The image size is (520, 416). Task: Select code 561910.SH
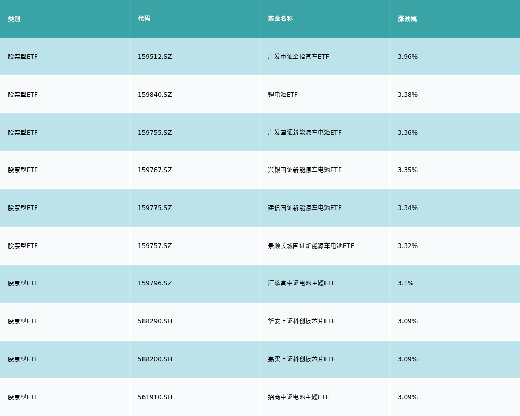click(155, 397)
